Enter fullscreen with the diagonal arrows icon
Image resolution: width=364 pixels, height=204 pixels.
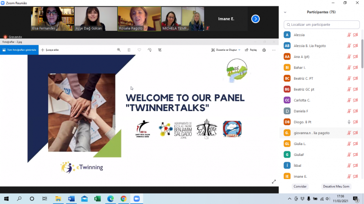point(274,181)
